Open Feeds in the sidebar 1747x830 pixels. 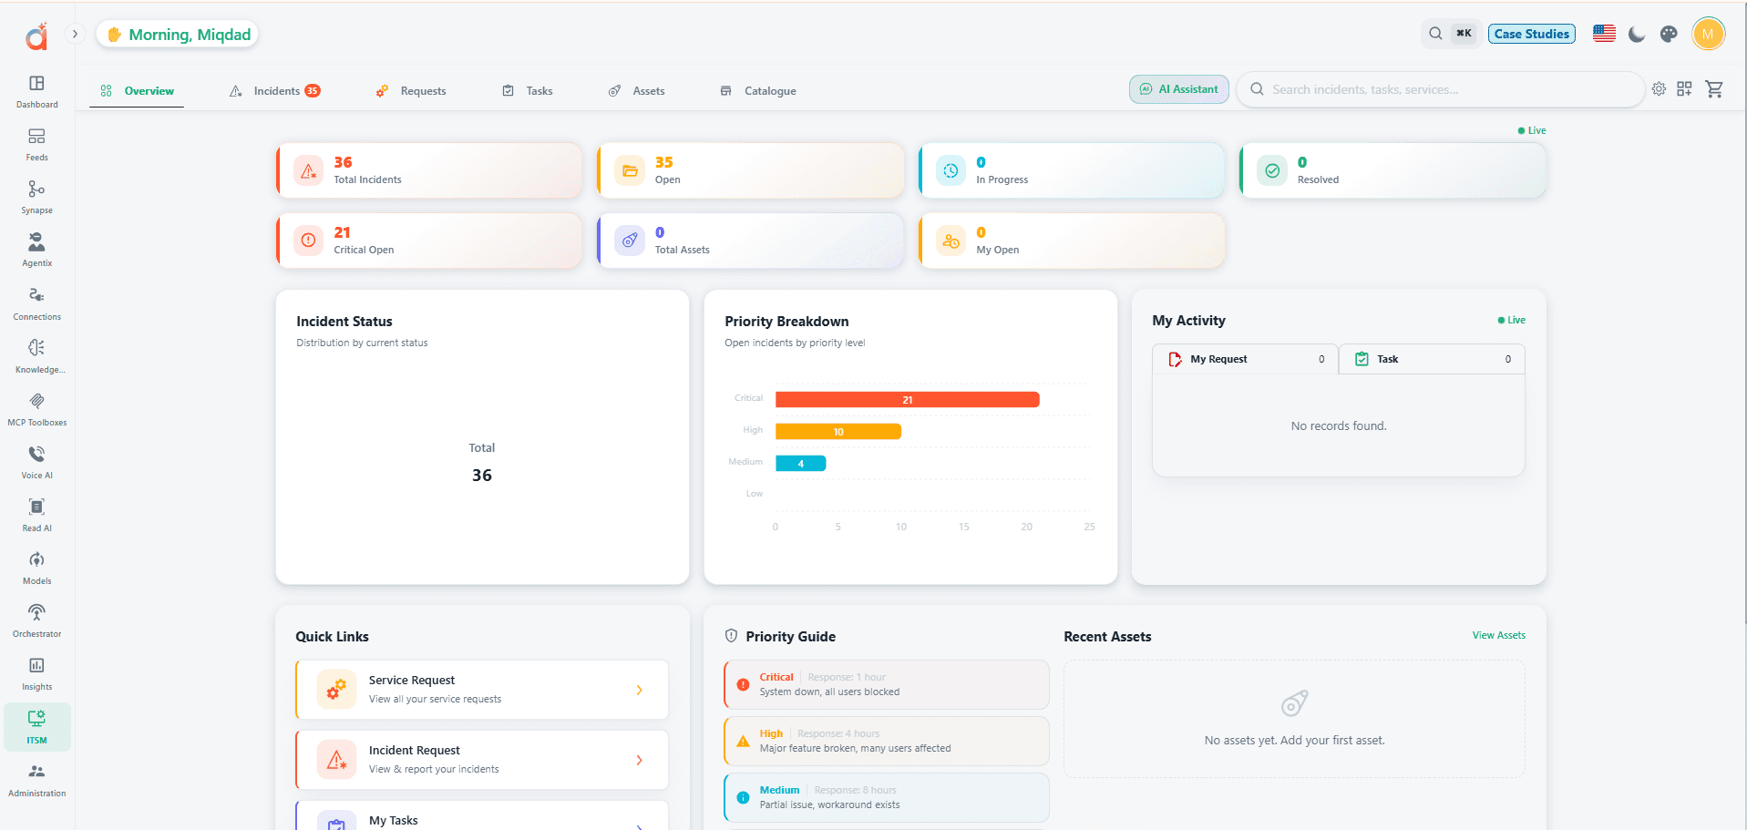[36, 144]
